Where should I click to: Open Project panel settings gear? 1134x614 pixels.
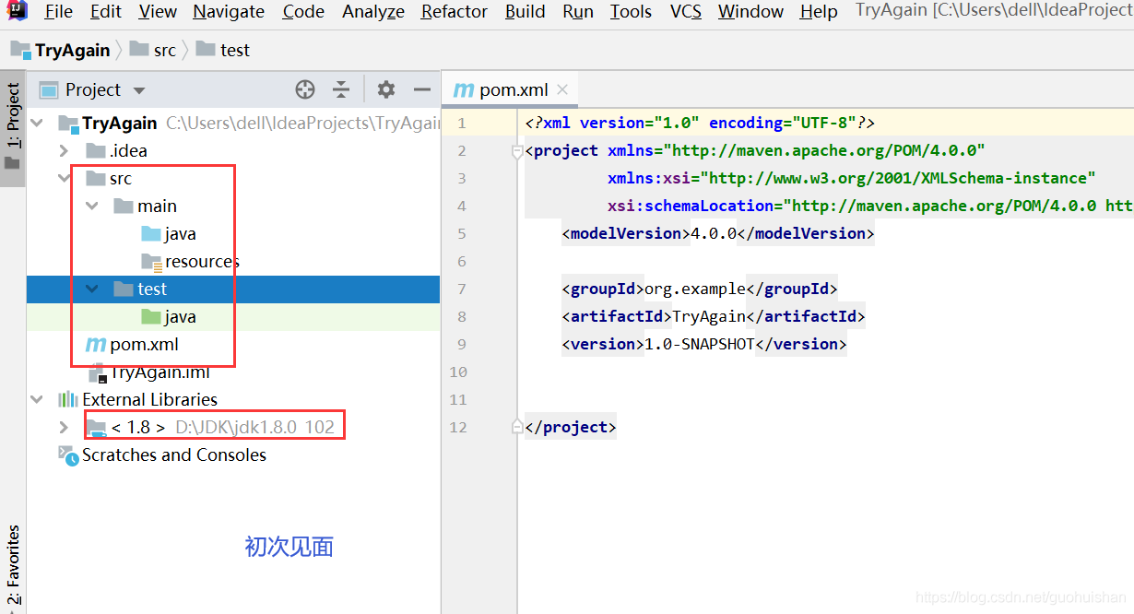point(386,89)
